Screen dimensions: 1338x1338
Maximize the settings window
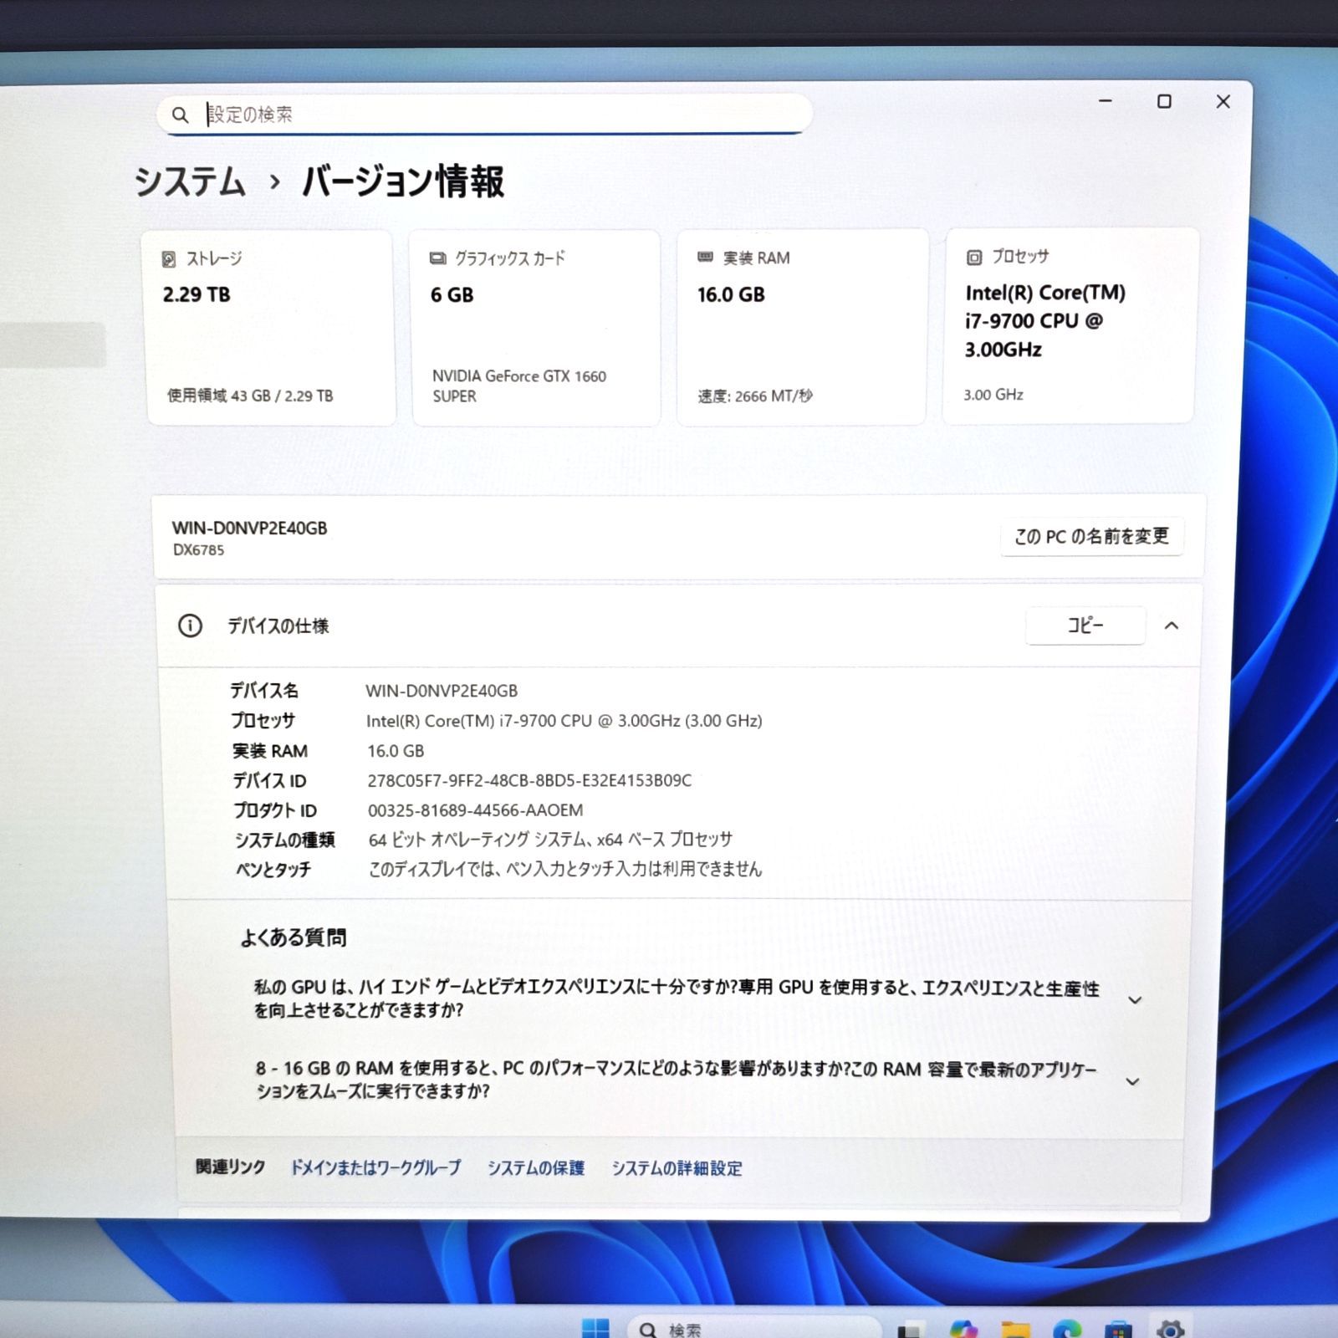(x=1164, y=101)
